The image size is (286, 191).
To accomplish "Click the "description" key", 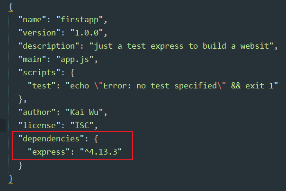I will [49, 46].
